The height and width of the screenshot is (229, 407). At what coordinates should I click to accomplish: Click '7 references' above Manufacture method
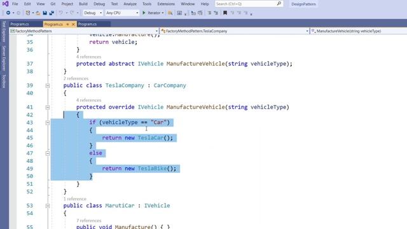(88, 221)
